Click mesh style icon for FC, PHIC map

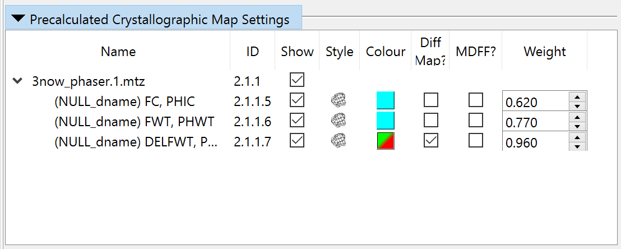coord(339,100)
